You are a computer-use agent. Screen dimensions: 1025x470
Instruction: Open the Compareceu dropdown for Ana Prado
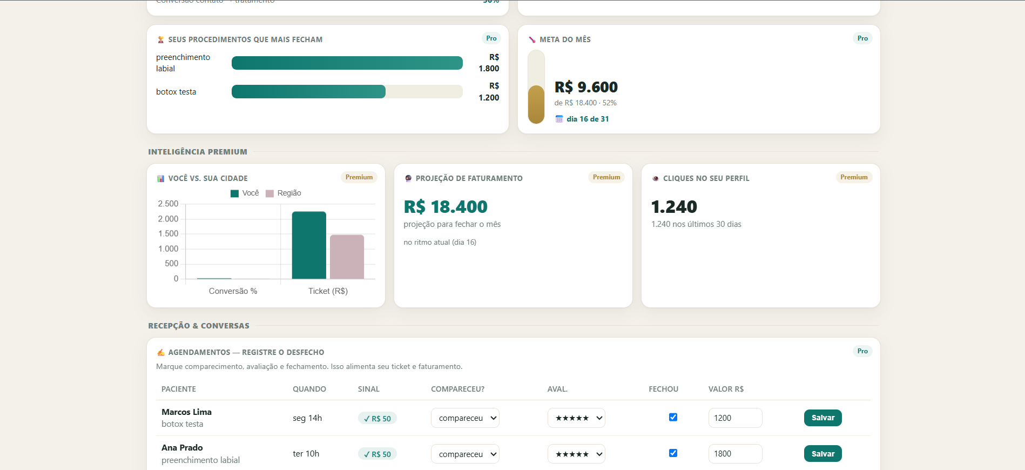point(465,454)
